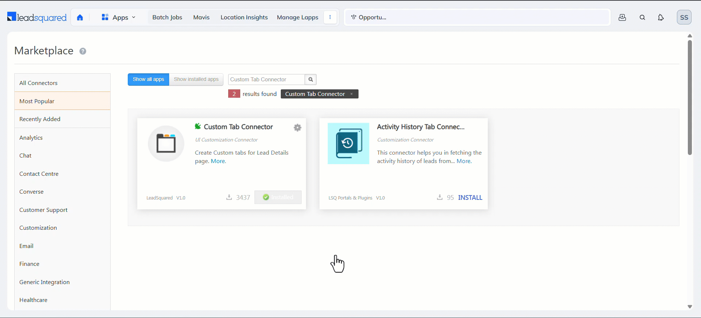
Task: Open the inbox download tray icon
Action: [623, 18]
